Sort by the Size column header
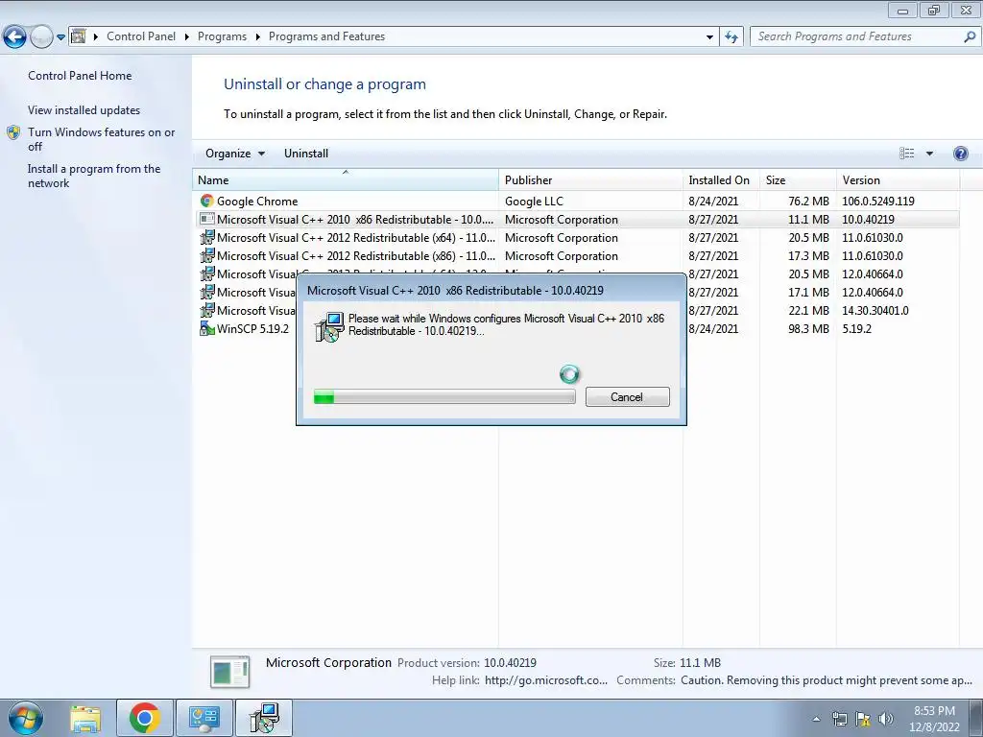 (798, 179)
